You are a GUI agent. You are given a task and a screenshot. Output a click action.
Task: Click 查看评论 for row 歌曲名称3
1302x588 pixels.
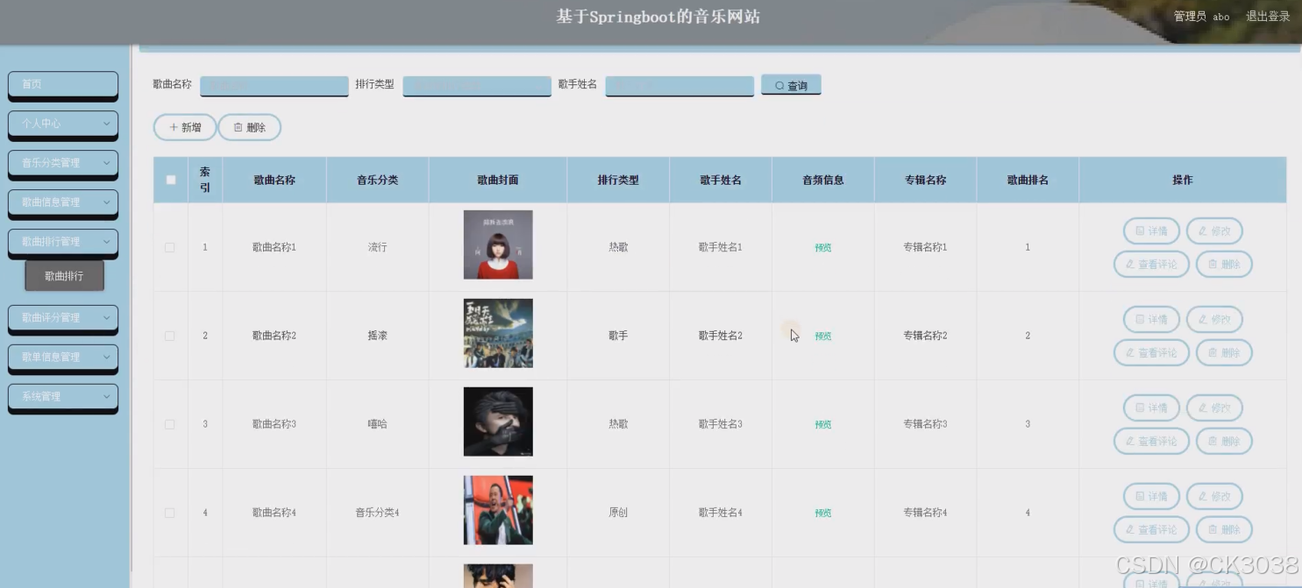click(1151, 441)
